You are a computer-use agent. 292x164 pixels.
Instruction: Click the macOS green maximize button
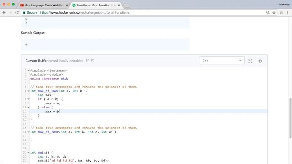[13, 4]
